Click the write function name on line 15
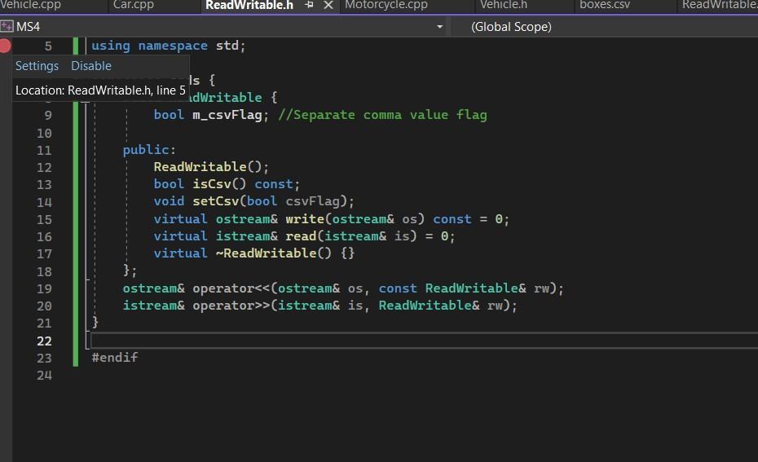 click(305, 219)
